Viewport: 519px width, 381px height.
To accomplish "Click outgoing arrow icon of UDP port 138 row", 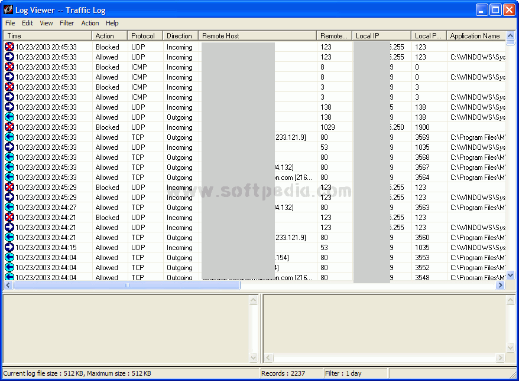I will (9, 117).
